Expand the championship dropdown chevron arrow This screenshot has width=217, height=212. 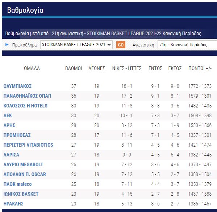tap(109, 45)
